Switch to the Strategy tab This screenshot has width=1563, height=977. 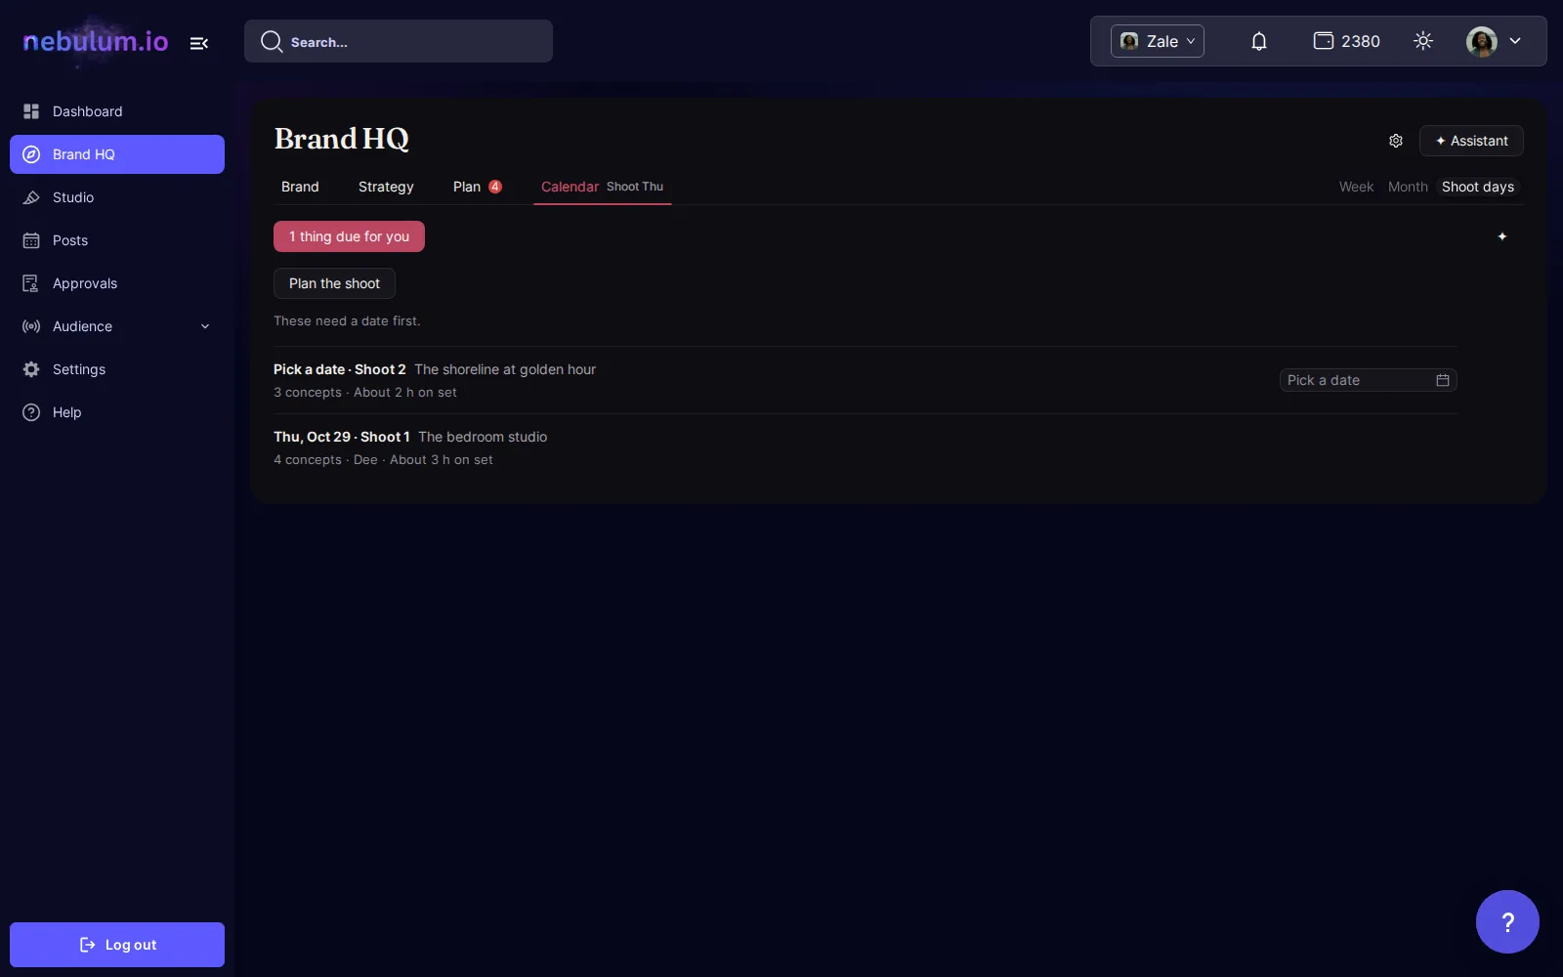click(x=386, y=187)
